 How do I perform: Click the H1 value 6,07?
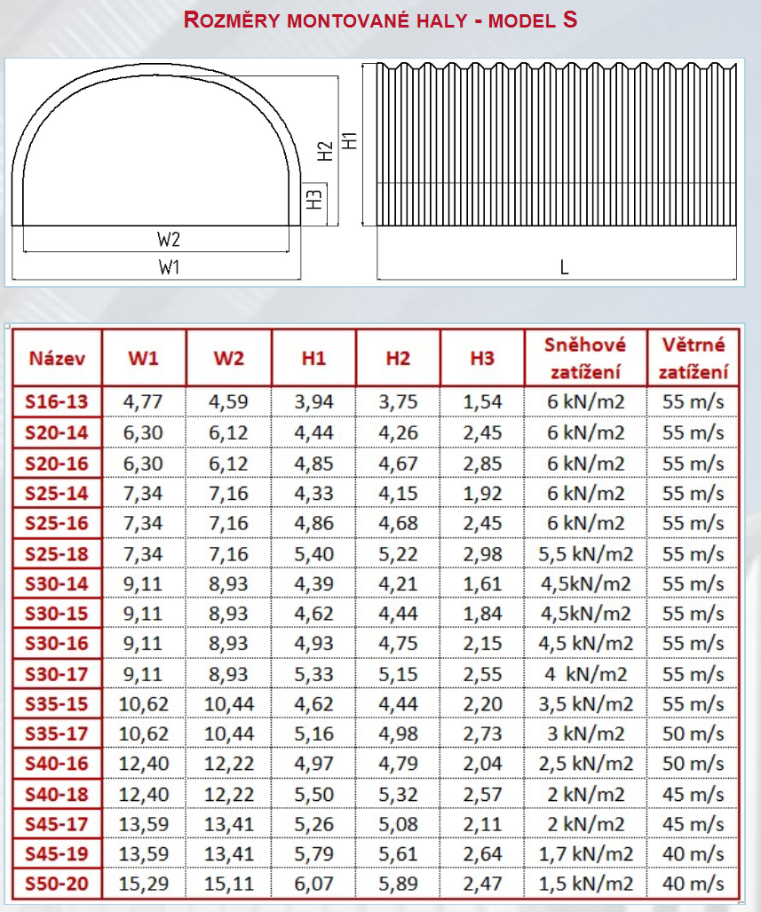[x=313, y=884]
